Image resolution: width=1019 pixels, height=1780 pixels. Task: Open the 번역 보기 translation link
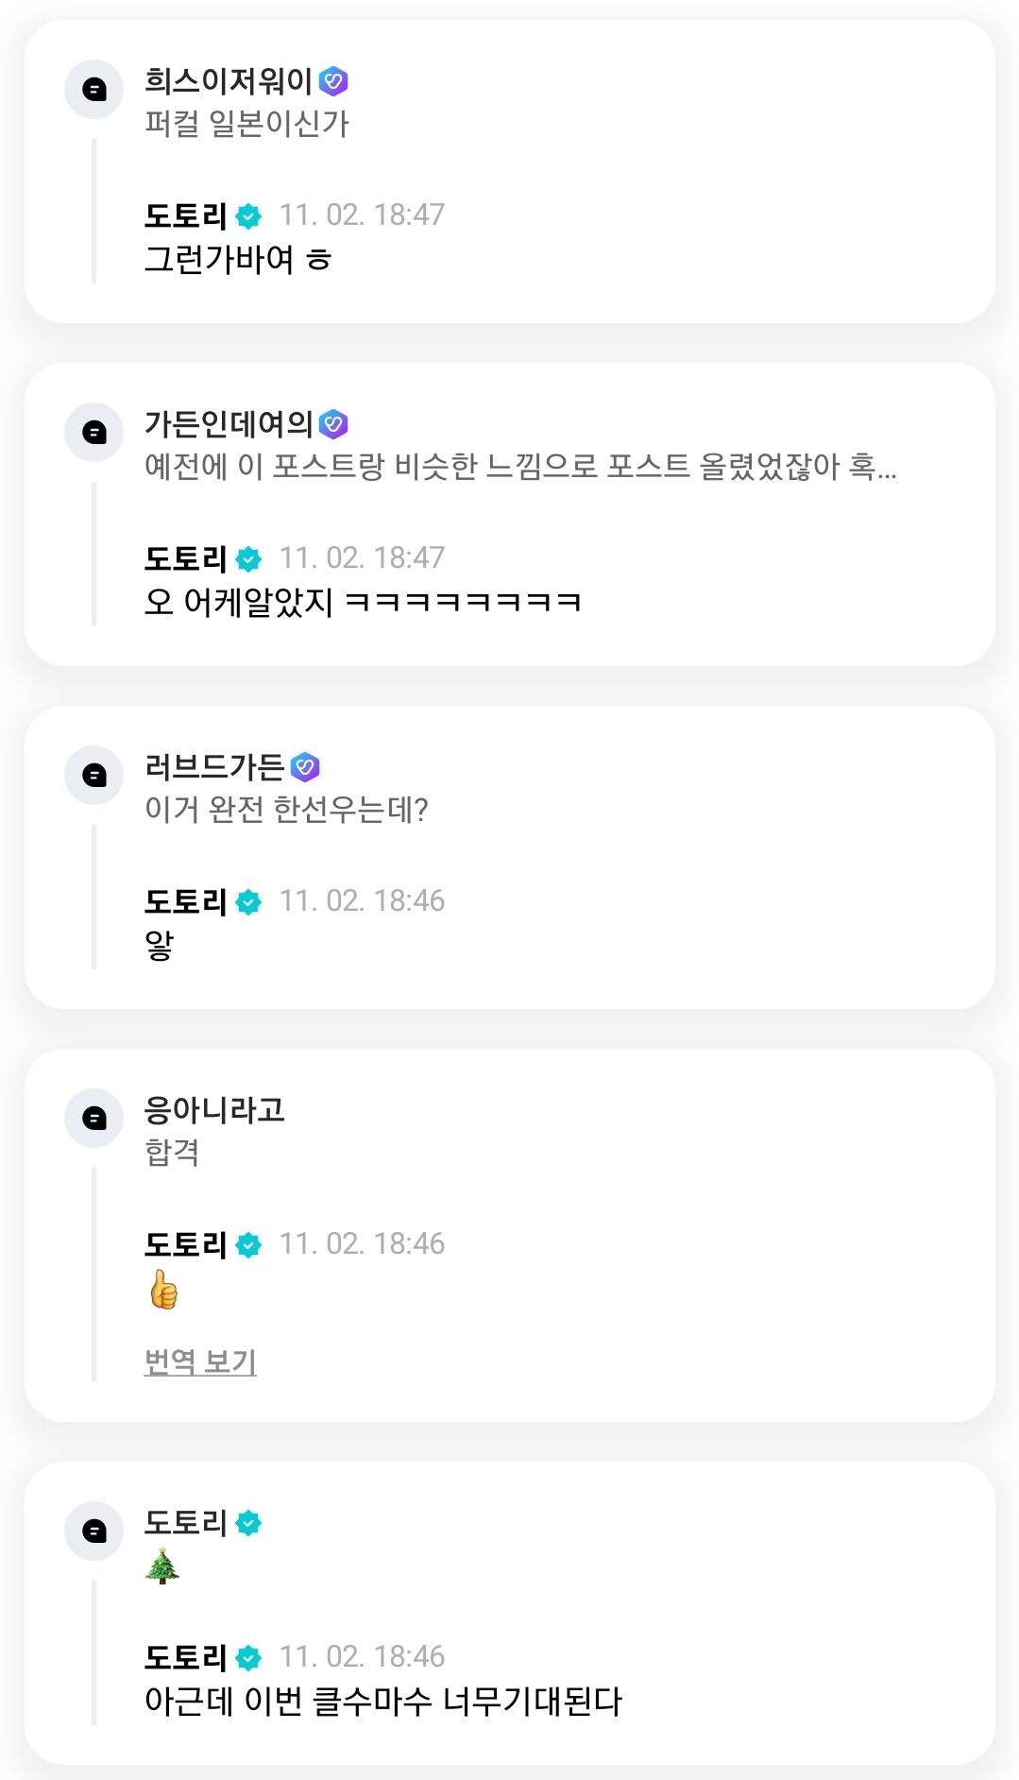click(x=200, y=1361)
